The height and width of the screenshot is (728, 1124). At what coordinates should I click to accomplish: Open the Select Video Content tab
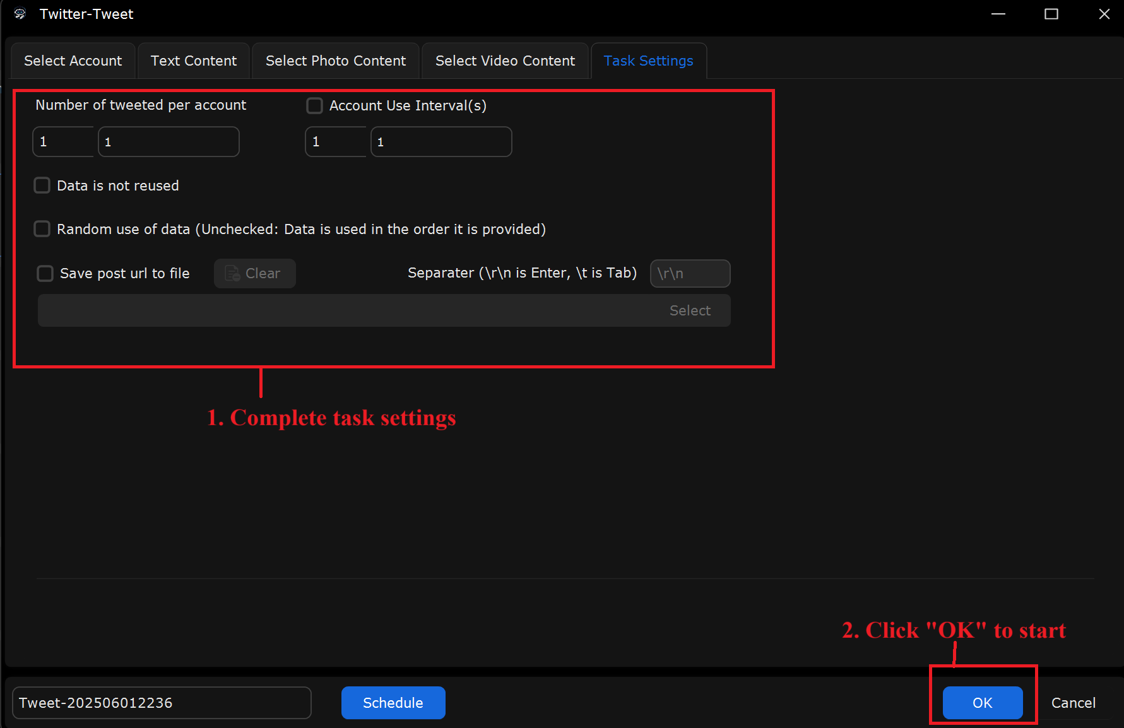(505, 61)
